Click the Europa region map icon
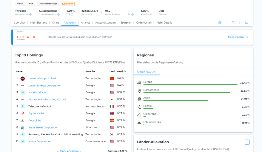262x152 pixels. click(139, 83)
